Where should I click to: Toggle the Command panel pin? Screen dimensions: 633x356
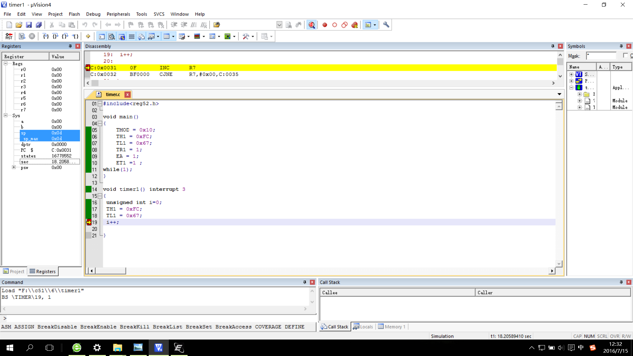[305, 282]
